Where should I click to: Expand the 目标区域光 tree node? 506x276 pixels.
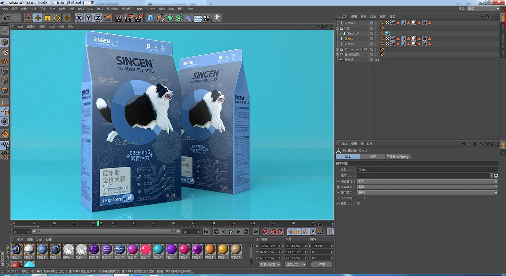337,54
